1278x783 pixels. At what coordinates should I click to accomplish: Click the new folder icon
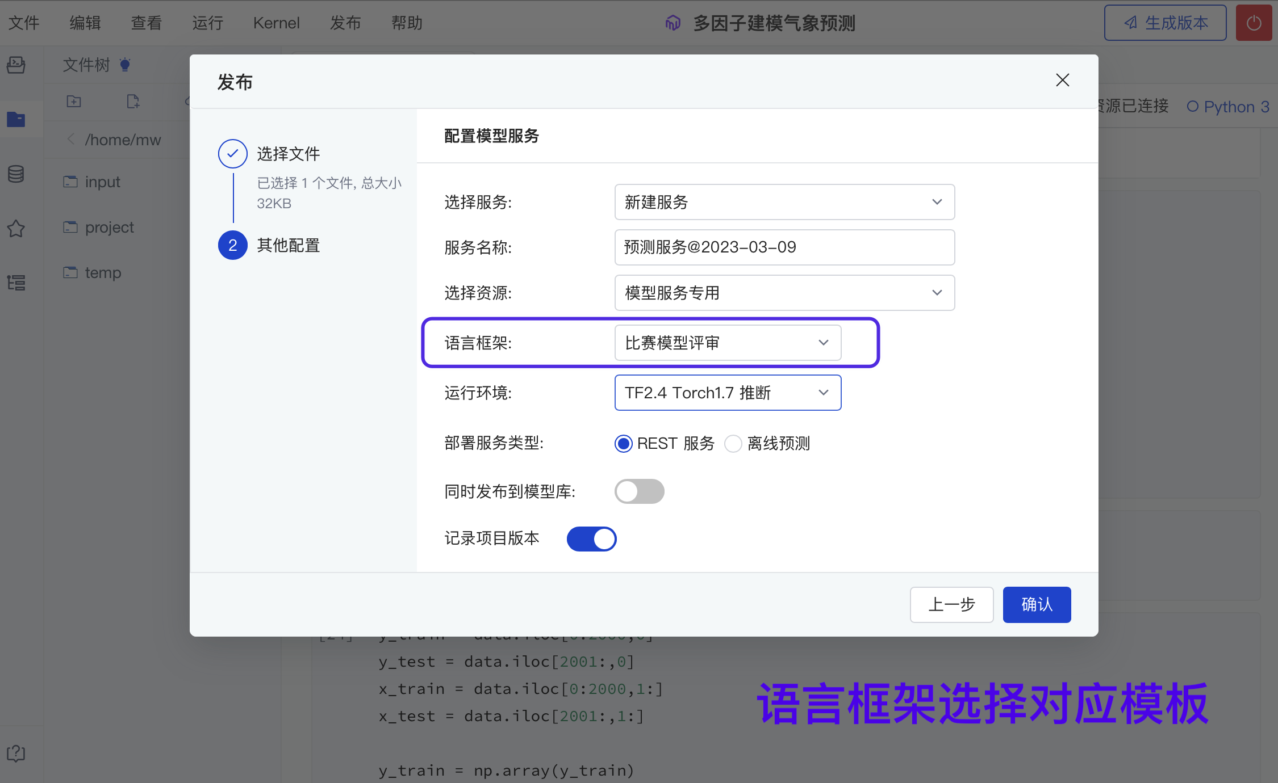(x=74, y=102)
